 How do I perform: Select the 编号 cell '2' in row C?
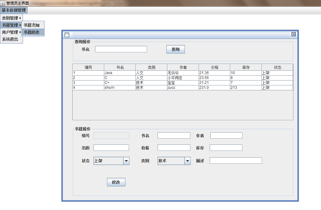(88, 78)
